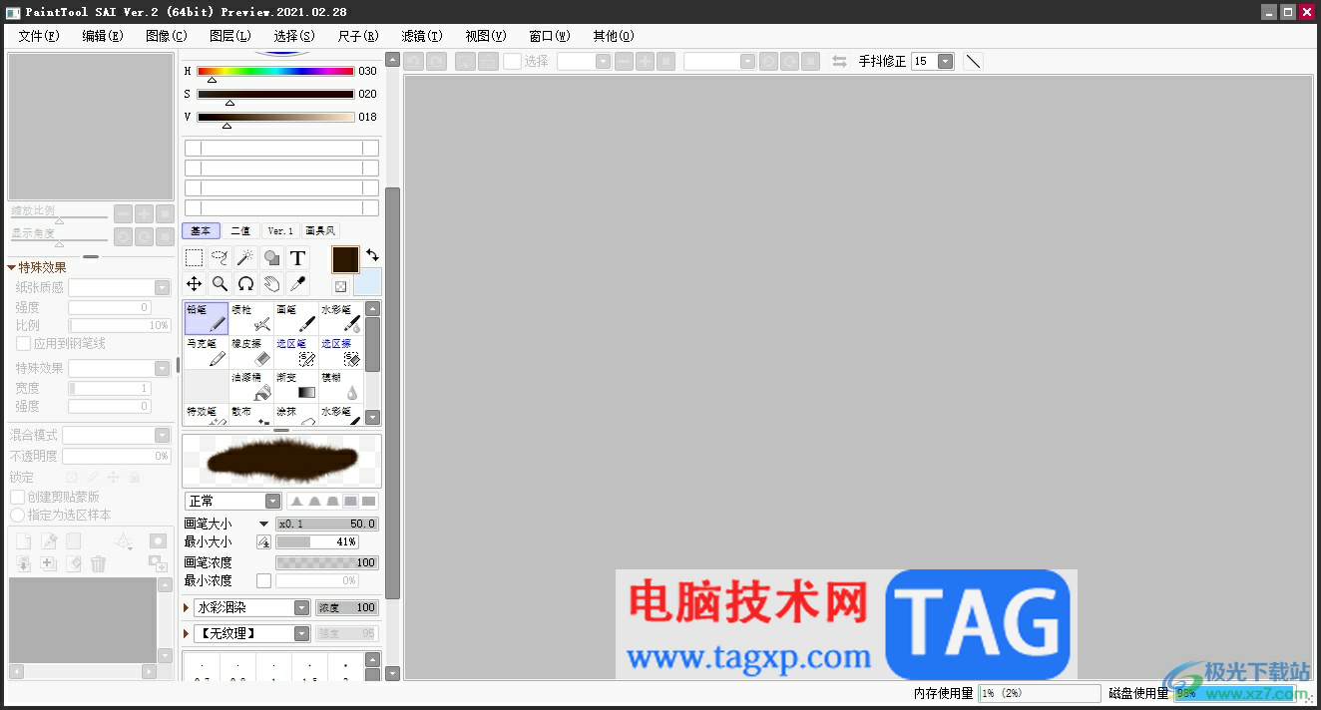The image size is (1321, 710).
Task: Toggle 最小浓度 checkbox
Action: point(263,580)
